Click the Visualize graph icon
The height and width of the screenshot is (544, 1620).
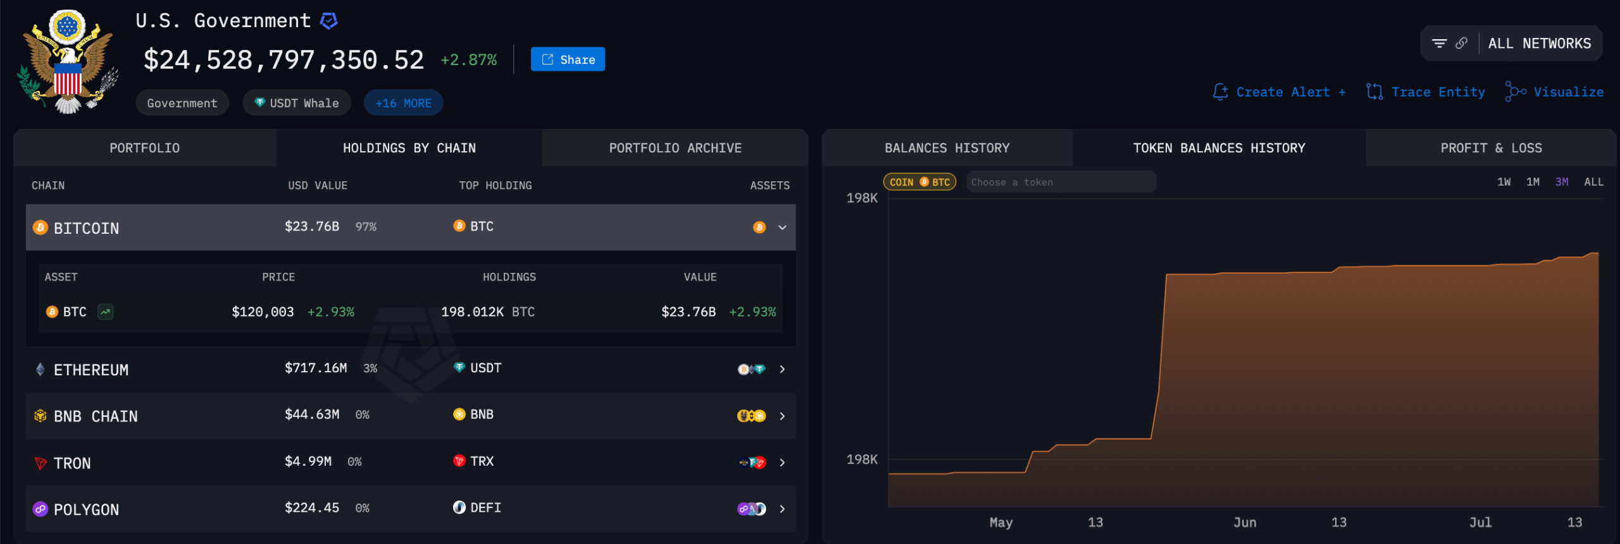click(1515, 92)
